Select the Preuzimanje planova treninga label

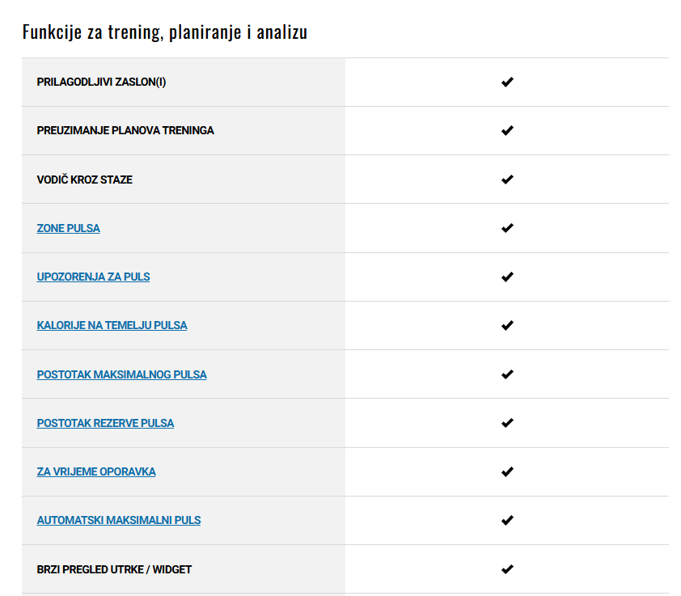tap(125, 131)
